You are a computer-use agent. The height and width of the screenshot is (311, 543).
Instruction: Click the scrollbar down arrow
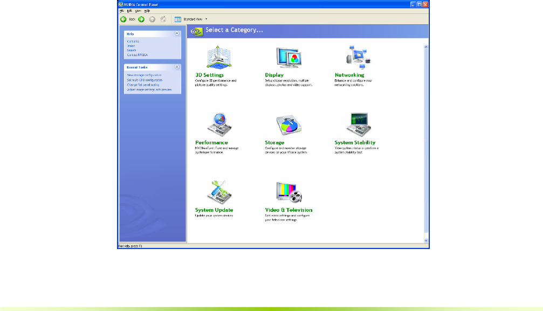(x=426, y=240)
